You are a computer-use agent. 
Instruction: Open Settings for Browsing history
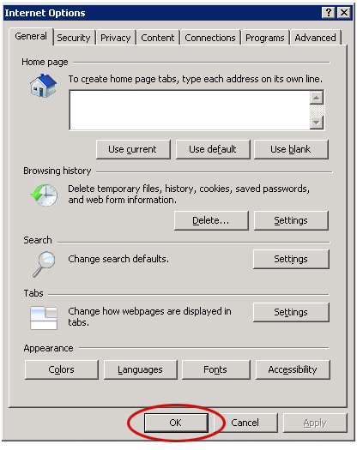pyautogui.click(x=291, y=220)
